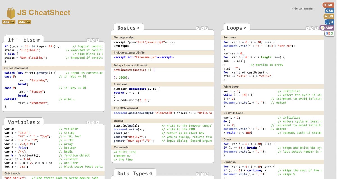Click the JS CheatSheet title text
The height and width of the screenshot is (179, 337).
tap(44, 13)
